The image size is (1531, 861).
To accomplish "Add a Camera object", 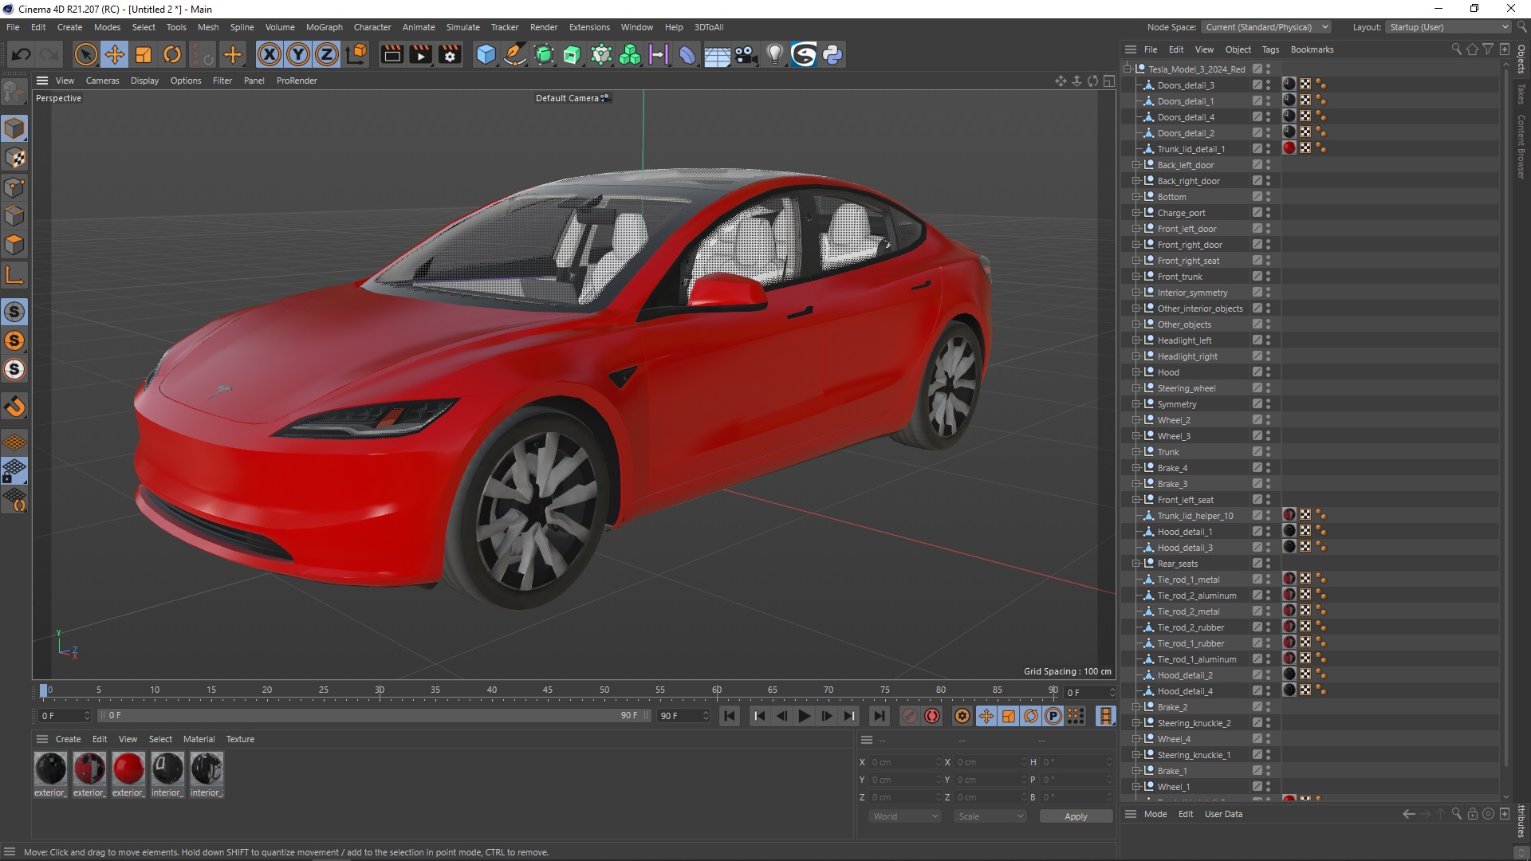I will tap(746, 54).
